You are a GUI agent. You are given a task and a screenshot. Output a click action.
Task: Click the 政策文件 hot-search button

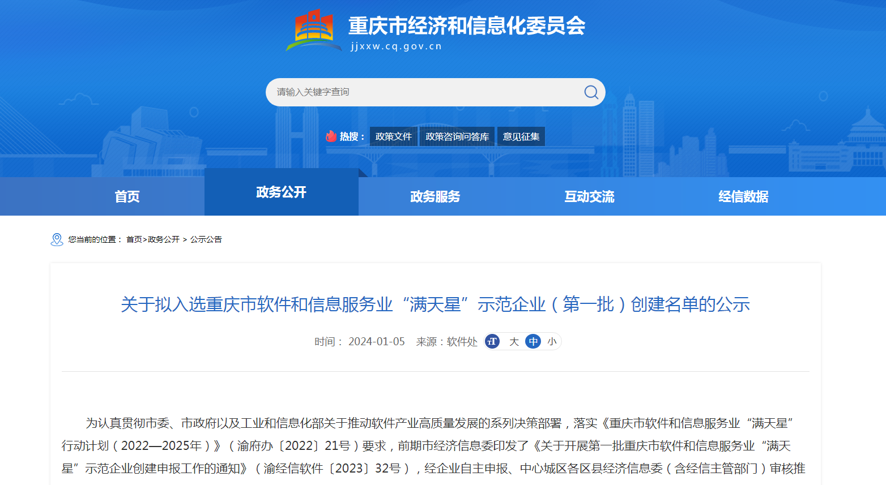tap(393, 136)
